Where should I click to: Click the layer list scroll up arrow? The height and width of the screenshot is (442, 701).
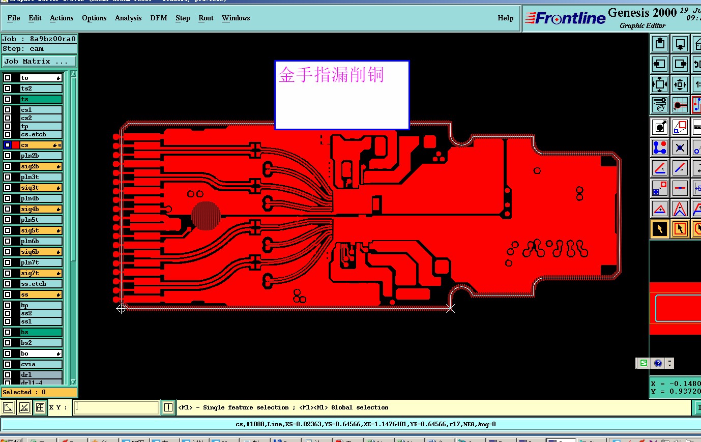point(73,74)
